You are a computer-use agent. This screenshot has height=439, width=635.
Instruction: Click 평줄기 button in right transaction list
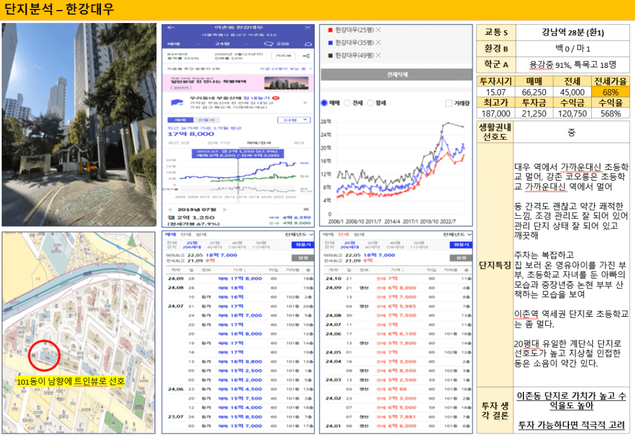click(461, 245)
